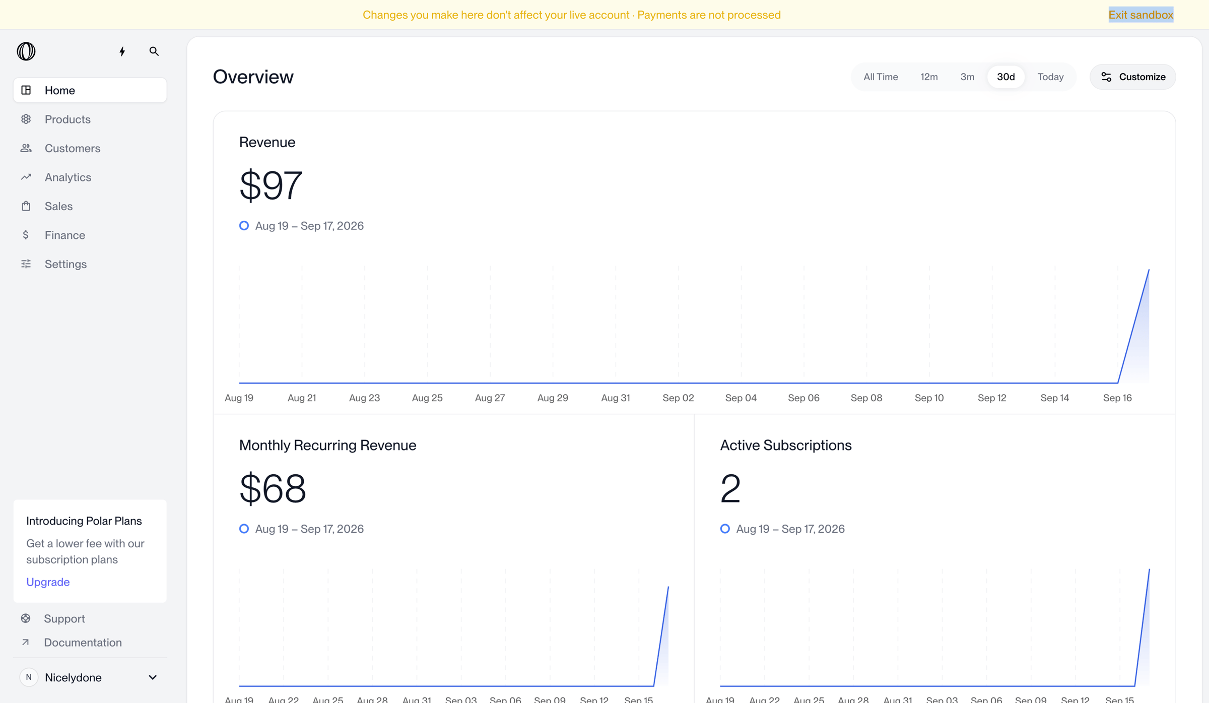The image size is (1209, 703).
Task: Click the sandbox notice banner text
Action: coord(571,15)
